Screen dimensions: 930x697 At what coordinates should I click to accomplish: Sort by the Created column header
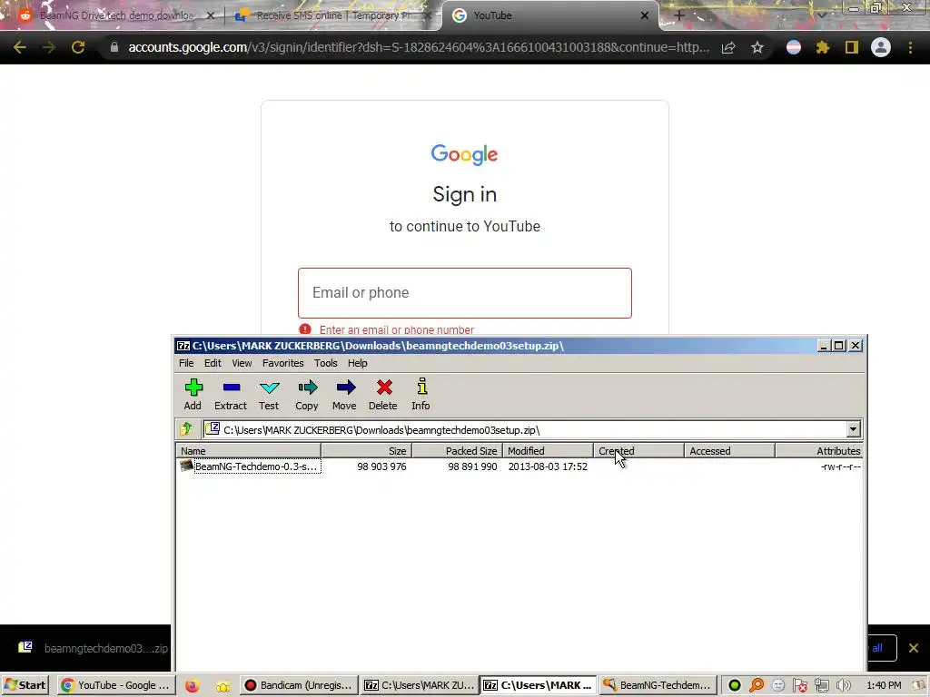point(638,451)
